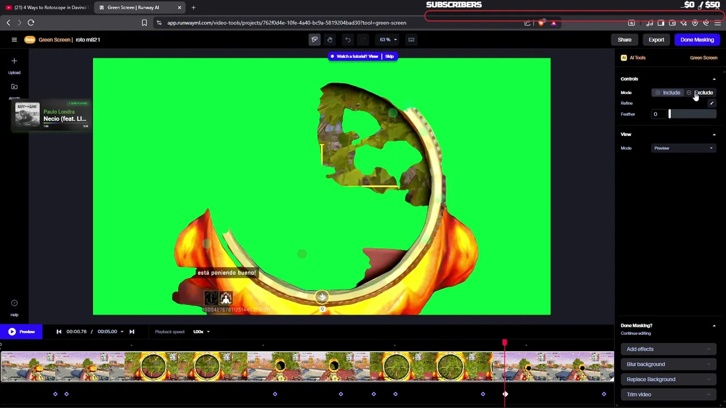This screenshot has height=408, width=726.
Task: Open the 63% zoom dropdown
Action: click(389, 40)
